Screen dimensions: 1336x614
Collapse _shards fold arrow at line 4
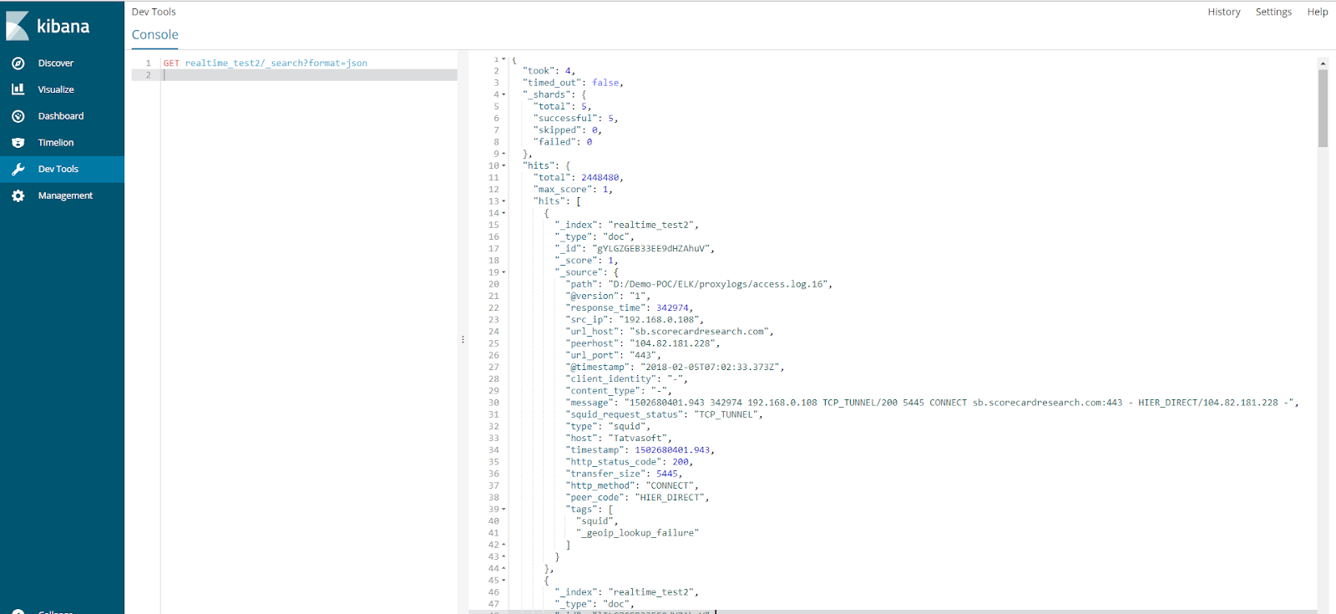pyautogui.click(x=504, y=94)
